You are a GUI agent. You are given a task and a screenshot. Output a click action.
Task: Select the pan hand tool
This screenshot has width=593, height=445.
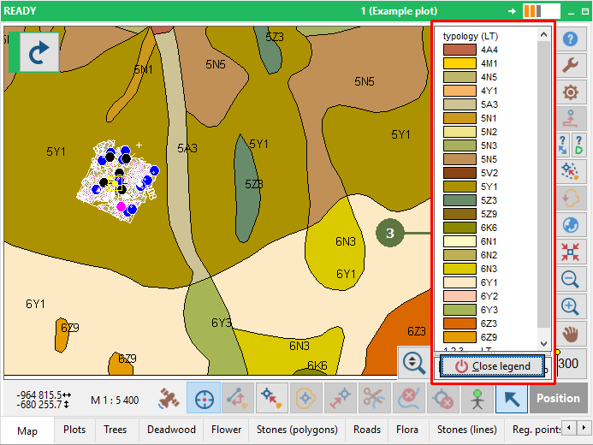[x=571, y=332]
